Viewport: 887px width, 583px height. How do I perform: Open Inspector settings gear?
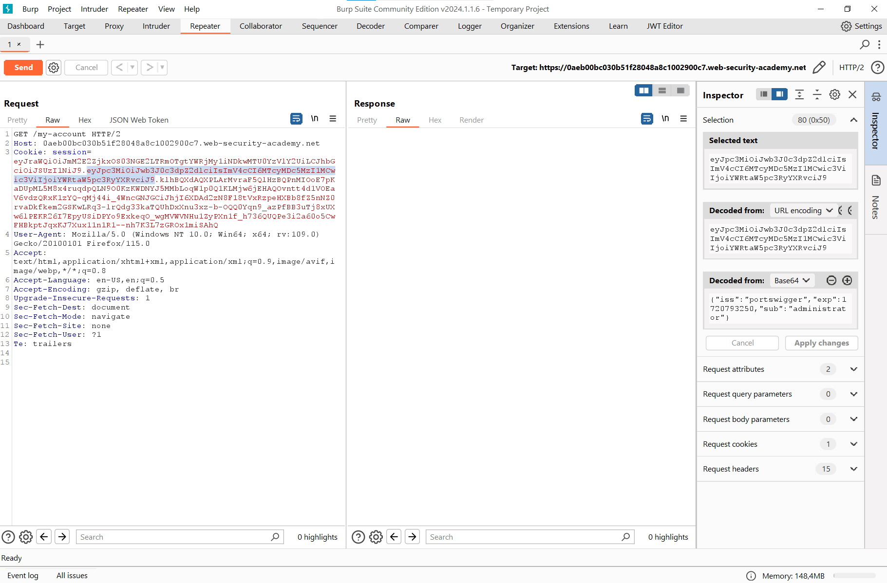click(x=835, y=94)
